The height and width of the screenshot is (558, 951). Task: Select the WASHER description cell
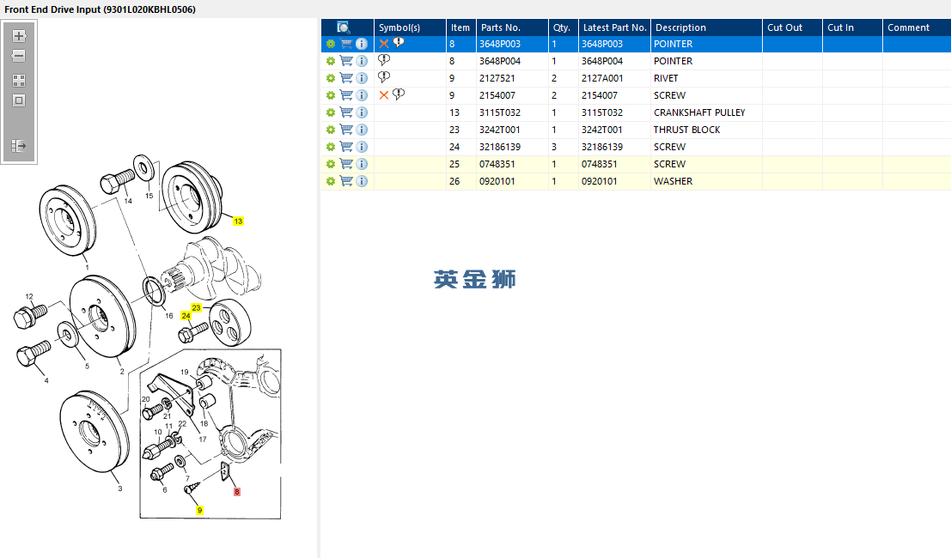coord(706,181)
